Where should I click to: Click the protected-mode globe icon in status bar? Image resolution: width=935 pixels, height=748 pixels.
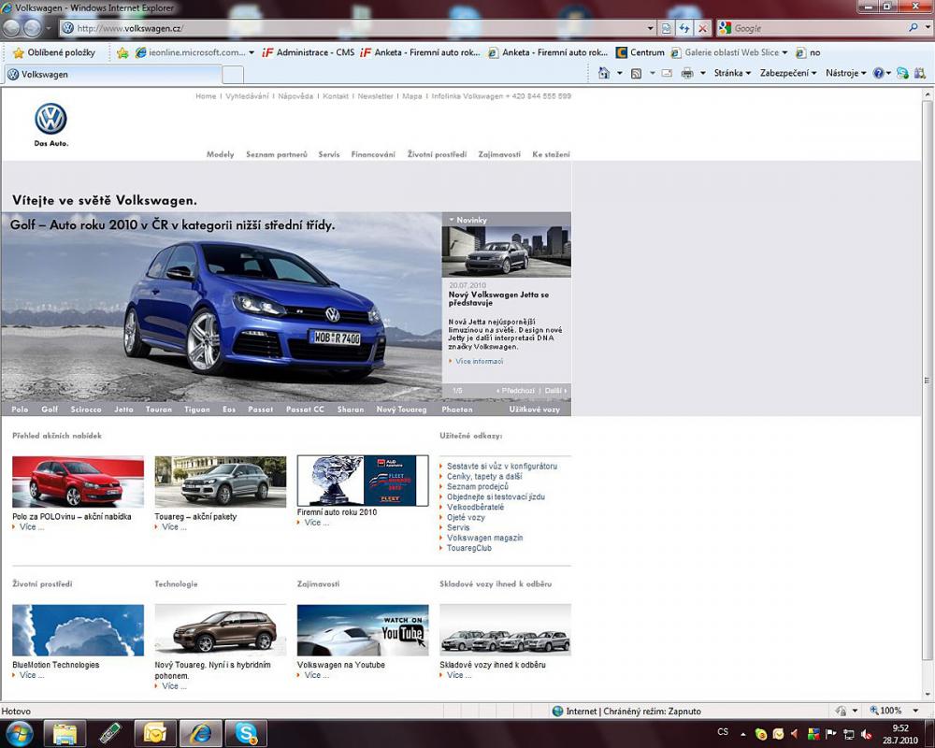tap(557, 711)
